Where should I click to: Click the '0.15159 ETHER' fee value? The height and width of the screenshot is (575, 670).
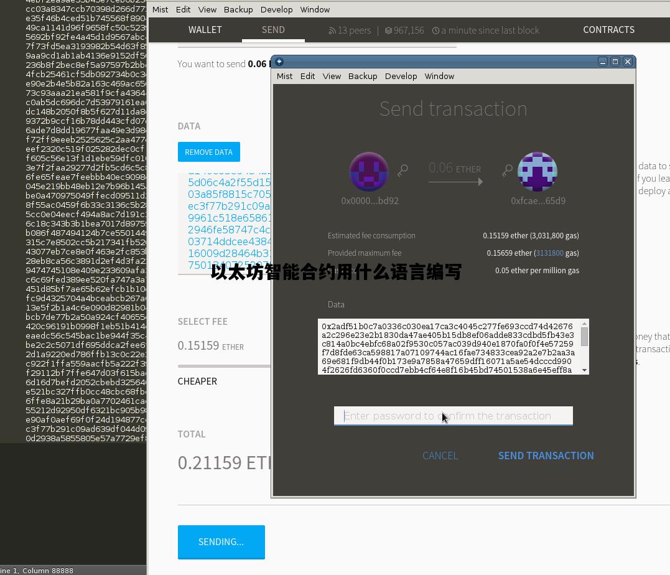[x=211, y=345]
